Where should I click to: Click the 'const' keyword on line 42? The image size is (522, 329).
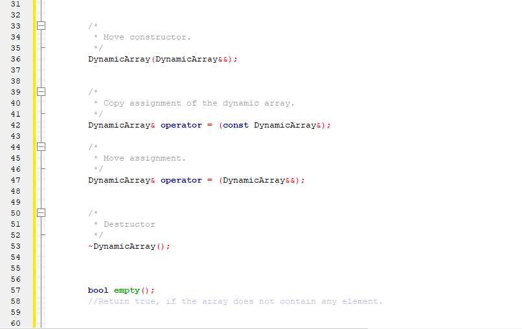[x=236, y=125]
